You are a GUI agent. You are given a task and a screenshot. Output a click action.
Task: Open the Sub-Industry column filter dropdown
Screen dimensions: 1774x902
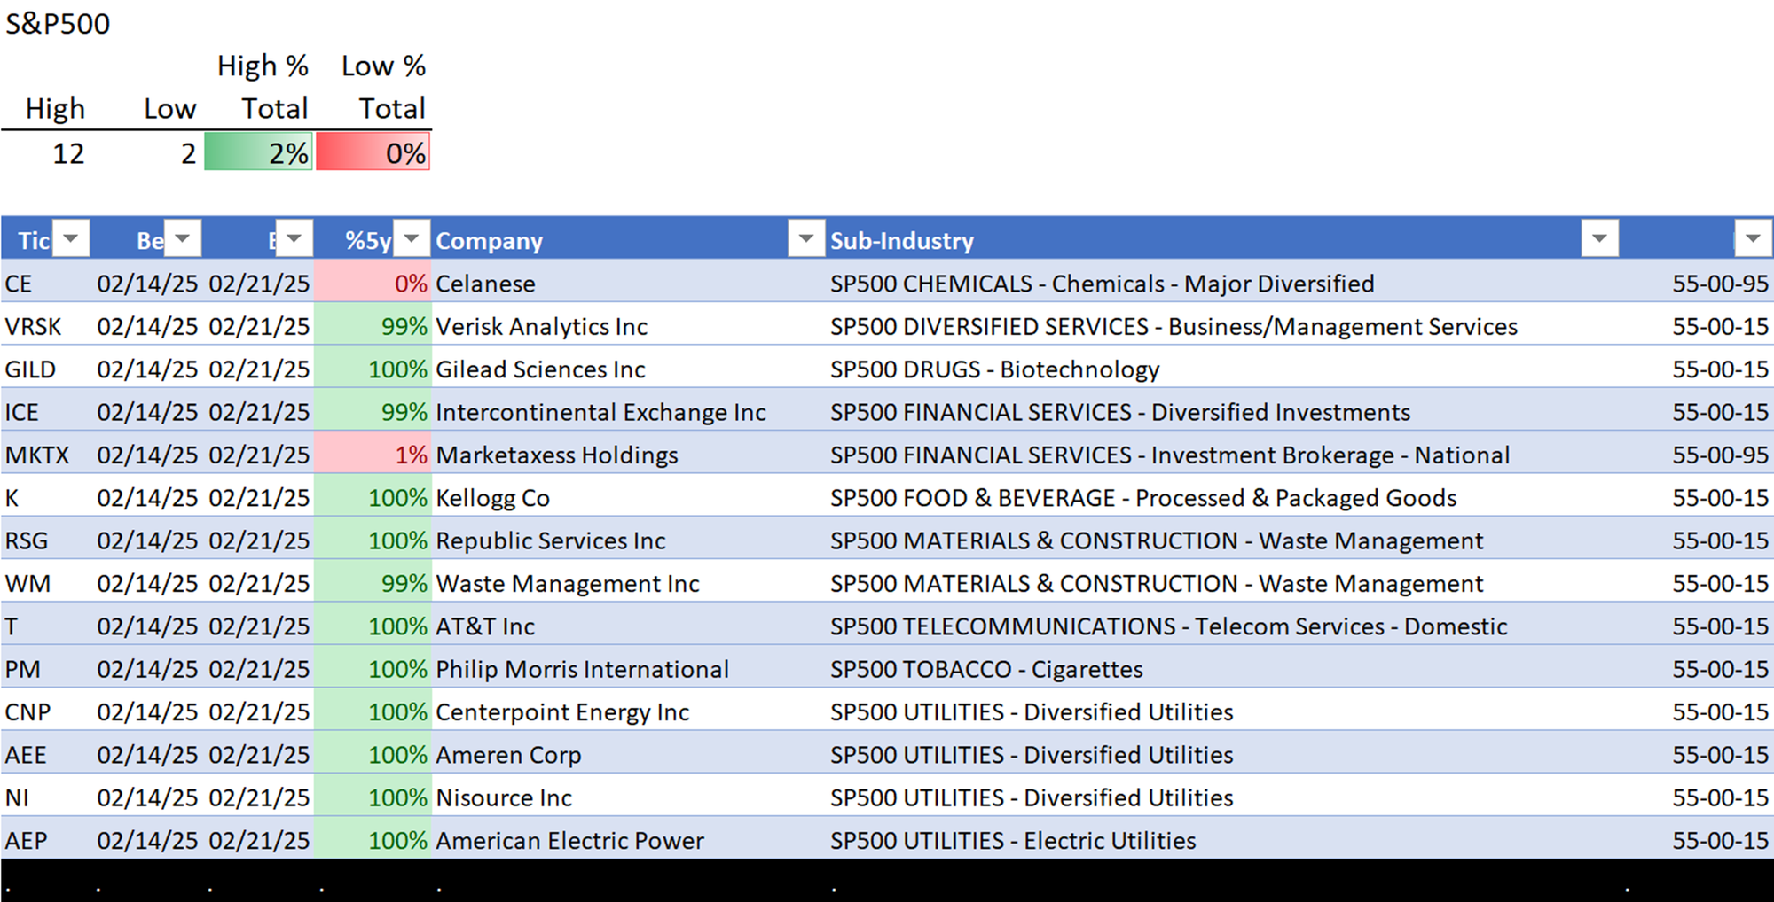[1600, 238]
